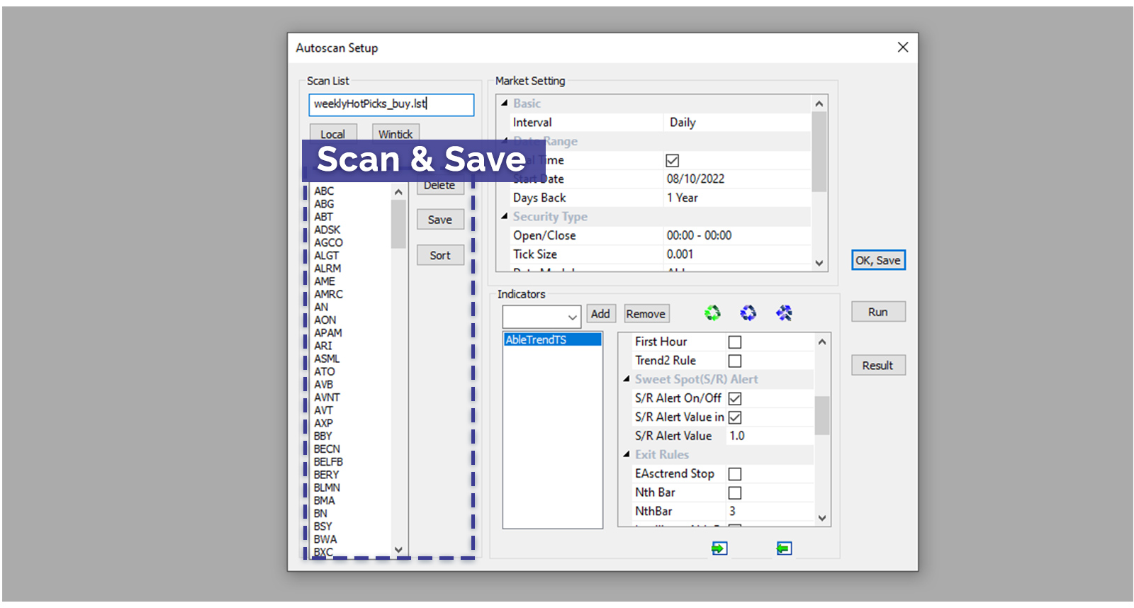Collapse the Security Type section
The height and width of the screenshot is (608, 1134).
tap(505, 216)
